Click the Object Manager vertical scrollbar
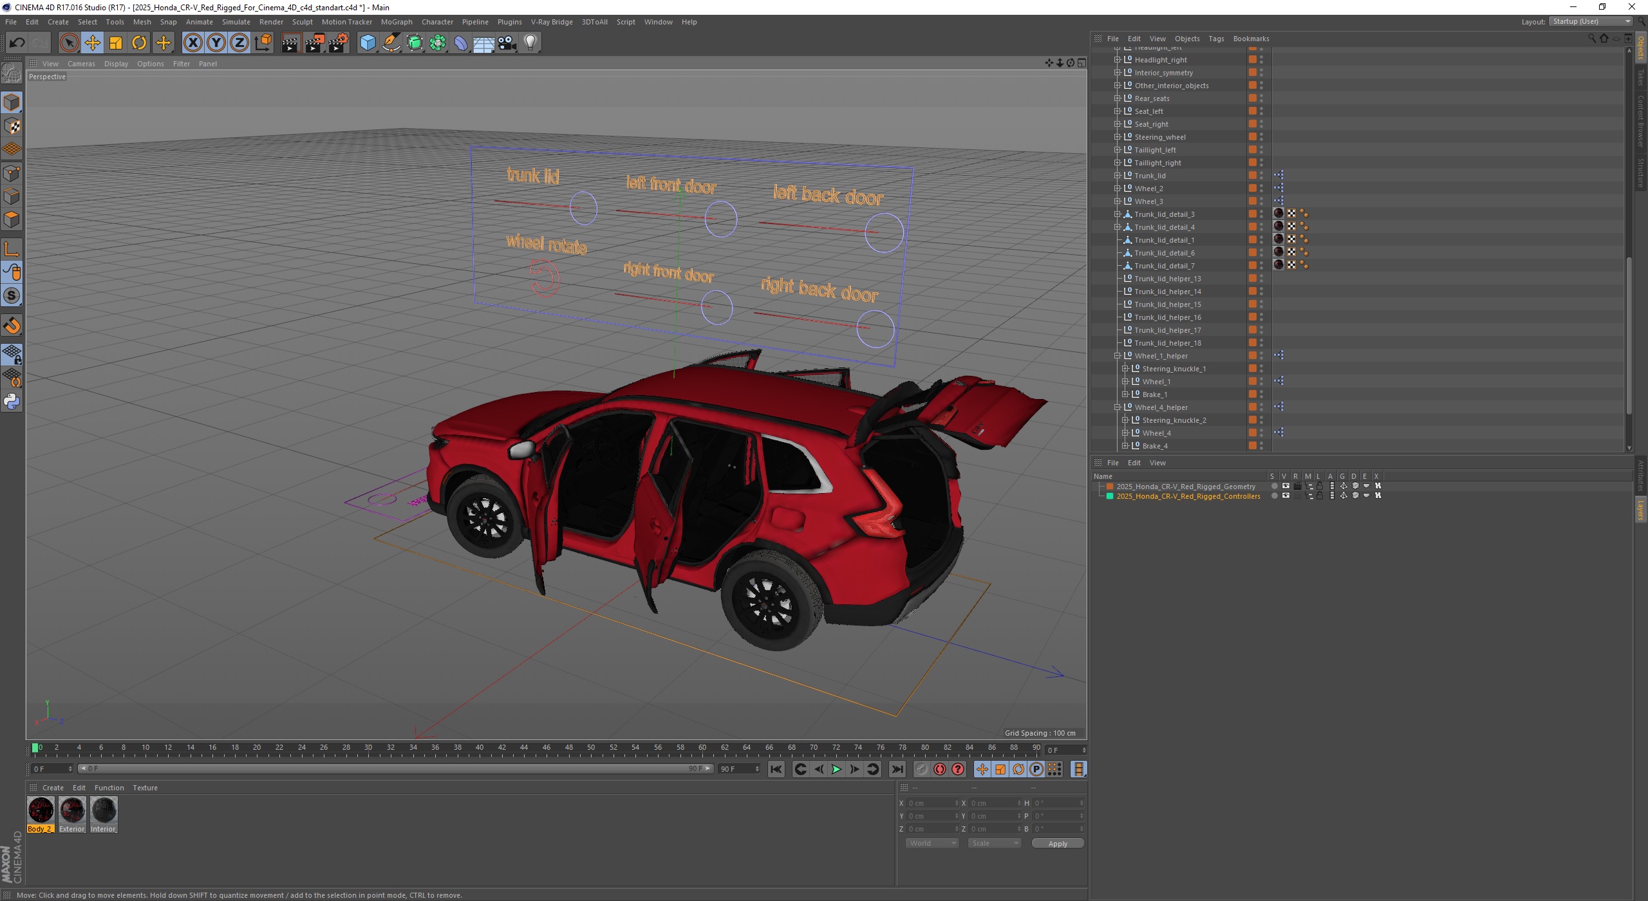The width and height of the screenshot is (1648, 901). point(1629,335)
